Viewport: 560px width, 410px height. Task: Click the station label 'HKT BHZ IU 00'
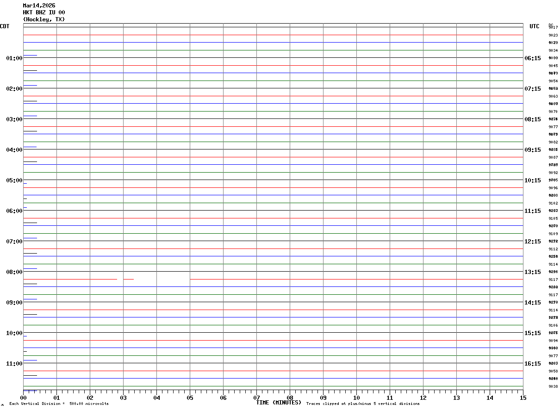[x=44, y=12]
